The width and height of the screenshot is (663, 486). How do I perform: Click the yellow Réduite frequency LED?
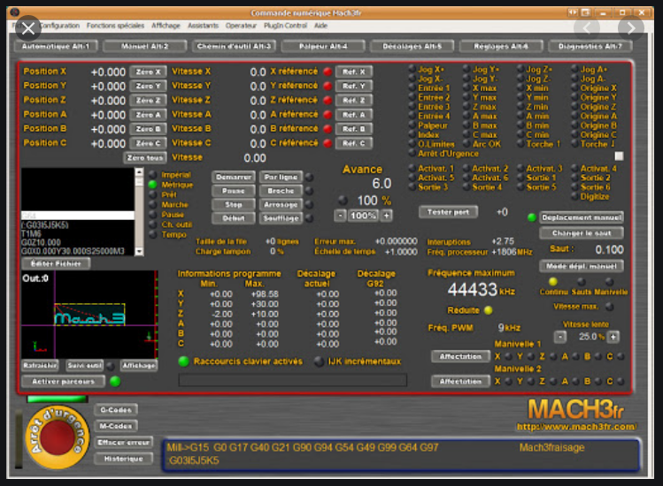(x=488, y=310)
